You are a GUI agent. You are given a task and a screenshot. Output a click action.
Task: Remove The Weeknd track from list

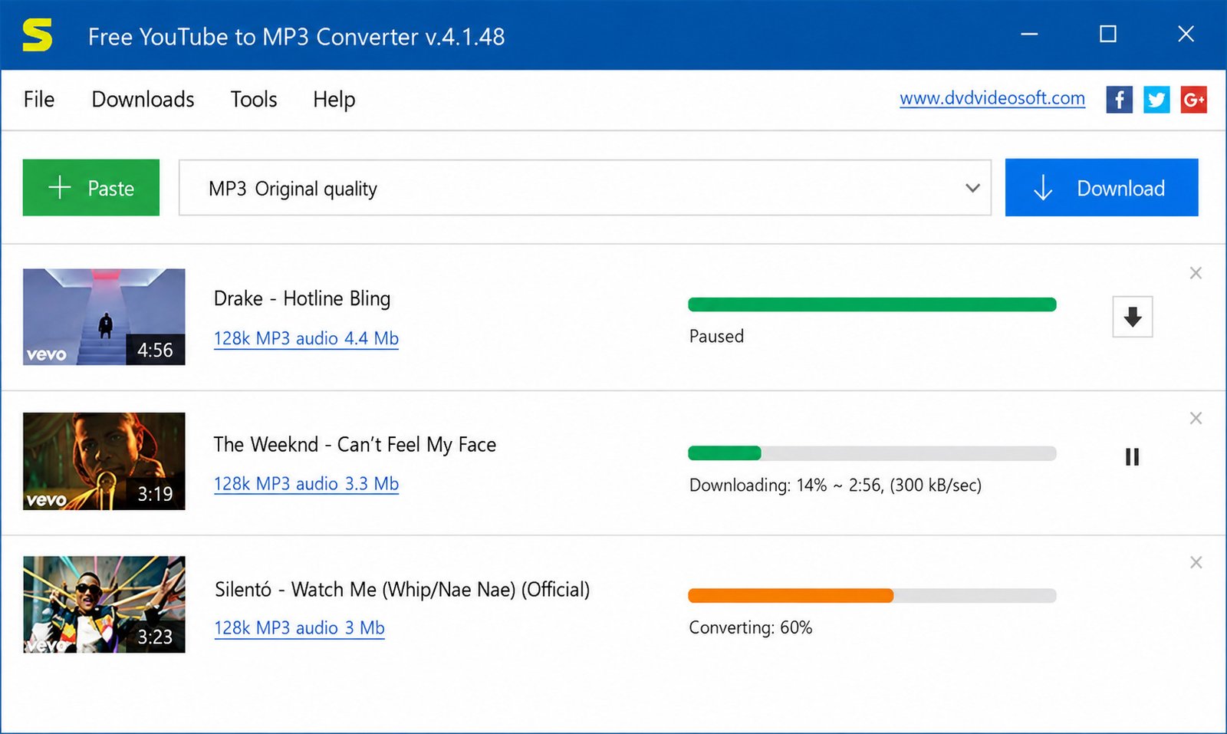[x=1196, y=418]
